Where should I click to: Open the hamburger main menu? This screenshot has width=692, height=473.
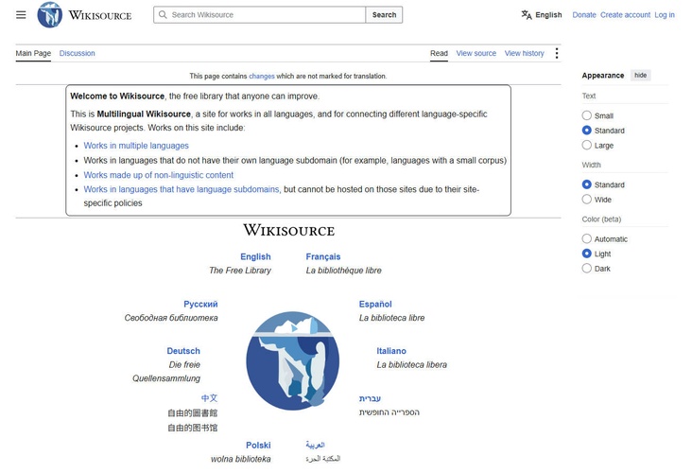[21, 15]
